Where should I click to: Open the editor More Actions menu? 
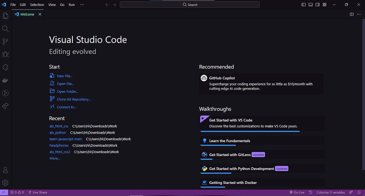pyautogui.click(x=359, y=14)
